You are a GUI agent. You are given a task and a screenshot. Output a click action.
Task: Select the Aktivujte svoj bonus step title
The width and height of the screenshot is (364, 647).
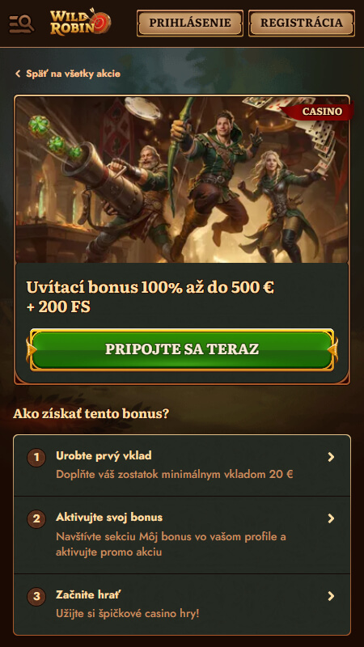click(109, 517)
